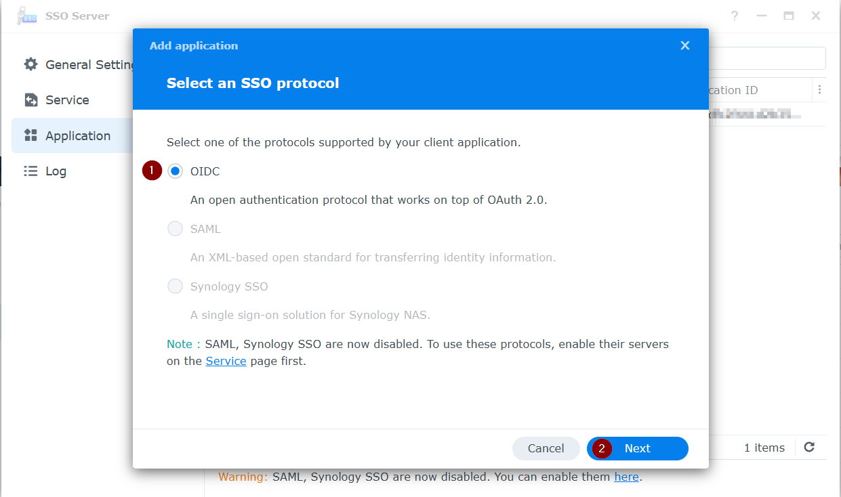
Task: Close the Add application dialog
Action: tap(685, 45)
